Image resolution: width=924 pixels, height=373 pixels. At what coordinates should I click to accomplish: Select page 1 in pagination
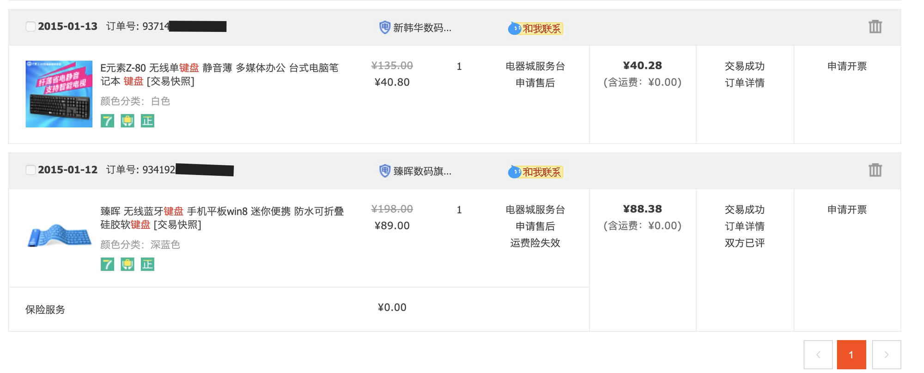coord(851,355)
